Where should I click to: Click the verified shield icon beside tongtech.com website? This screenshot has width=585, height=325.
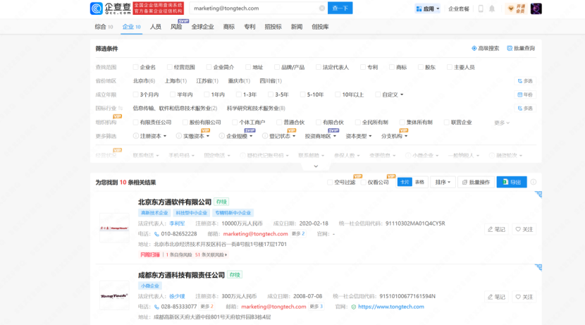353,307
